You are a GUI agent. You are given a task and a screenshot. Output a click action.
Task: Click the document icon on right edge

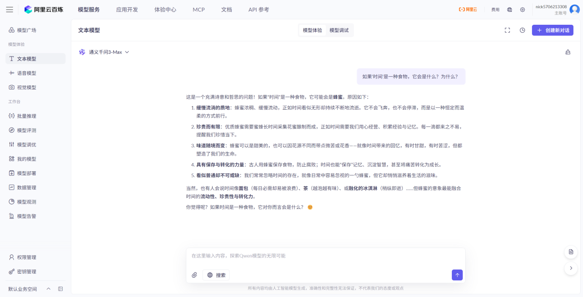point(571,252)
